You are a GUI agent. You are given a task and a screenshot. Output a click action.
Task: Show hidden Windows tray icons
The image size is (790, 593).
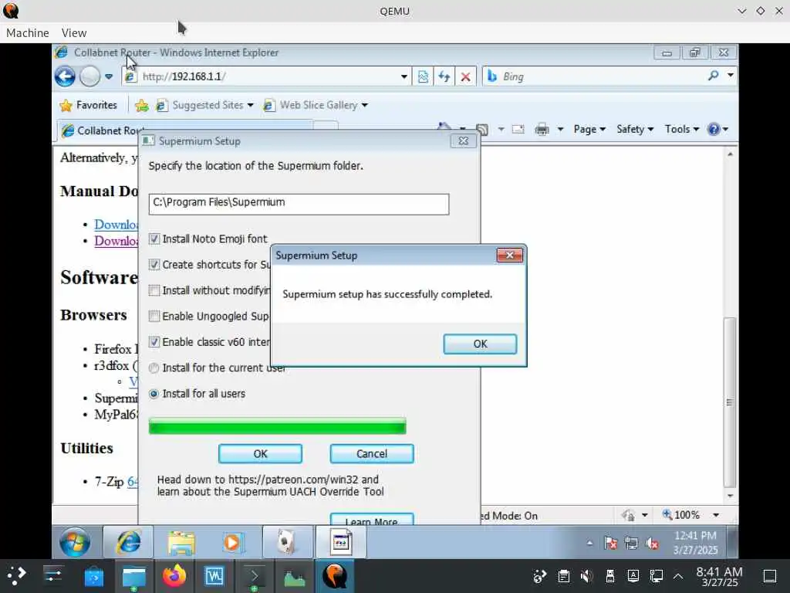click(589, 543)
